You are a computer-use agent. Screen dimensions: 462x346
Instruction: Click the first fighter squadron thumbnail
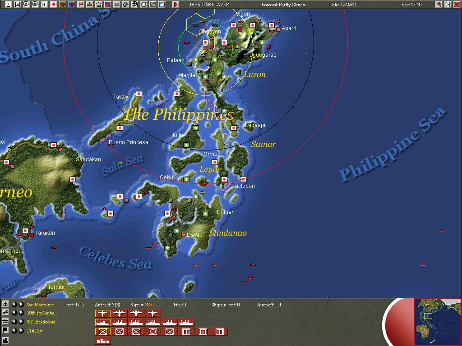click(x=103, y=313)
